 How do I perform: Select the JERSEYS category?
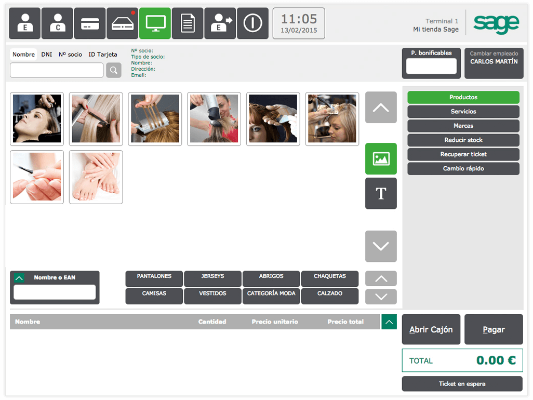[212, 278]
